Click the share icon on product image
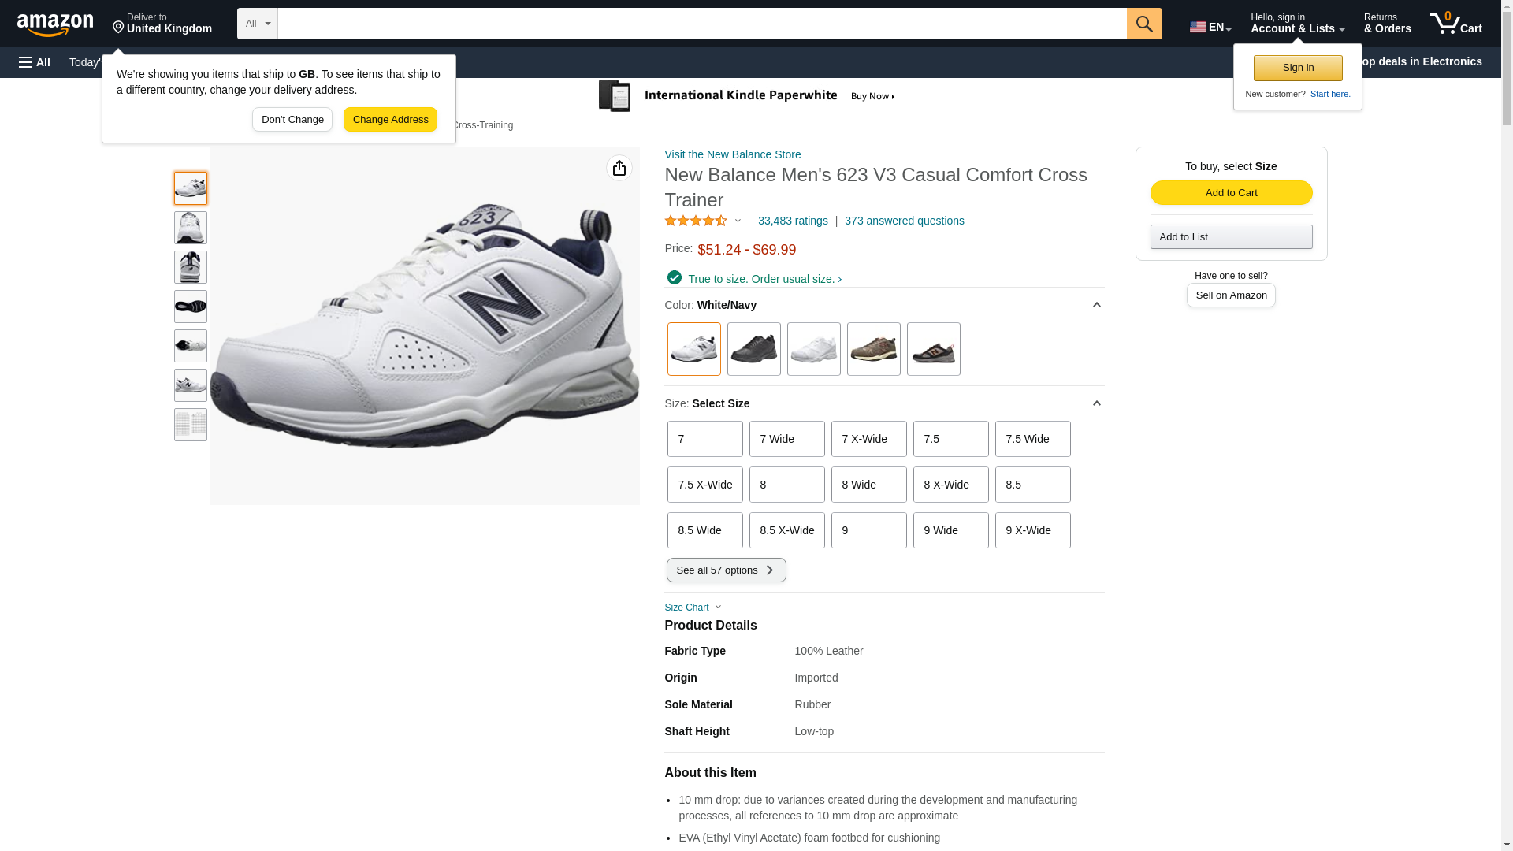1513x851 pixels. pos(619,168)
